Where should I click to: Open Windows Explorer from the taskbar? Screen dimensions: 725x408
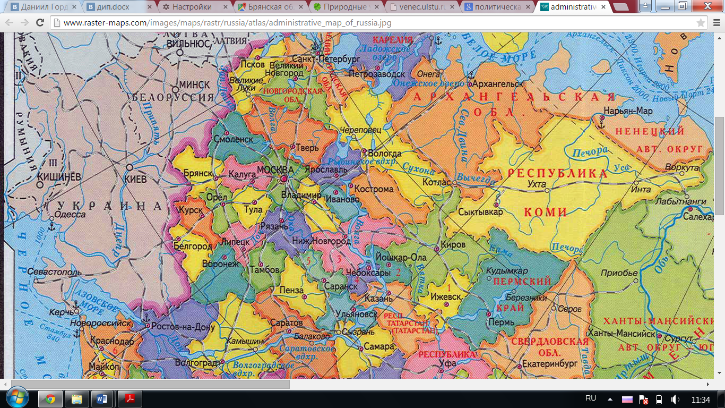click(x=77, y=399)
